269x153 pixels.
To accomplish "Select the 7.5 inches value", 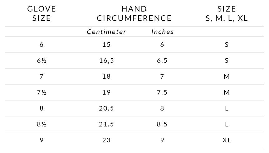I will coord(162,92).
